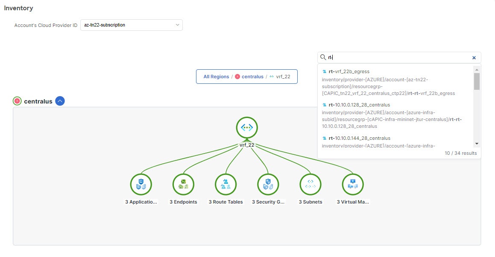The width and height of the screenshot is (495, 257).
Task: Open the Security Groups node icon
Action: pyautogui.click(x=268, y=184)
